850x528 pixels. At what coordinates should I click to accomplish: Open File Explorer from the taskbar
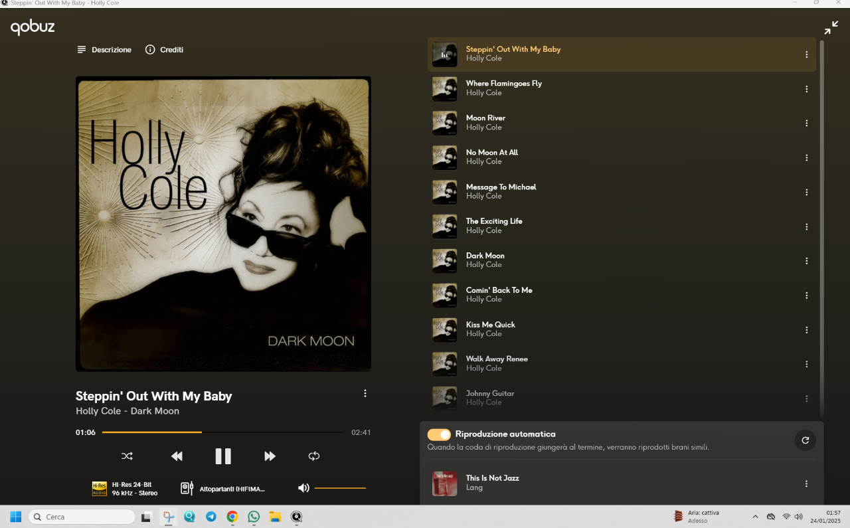[x=275, y=517]
